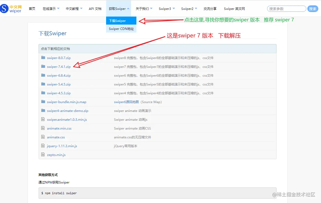Click jQuery常用版本 description text
Screen dimensions: 321x203
[x=125, y=146]
